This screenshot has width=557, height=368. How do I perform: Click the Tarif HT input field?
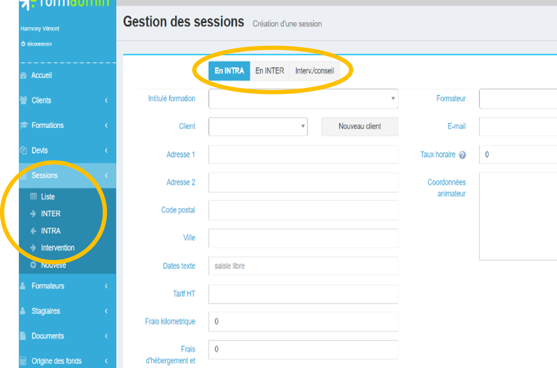[303, 294]
